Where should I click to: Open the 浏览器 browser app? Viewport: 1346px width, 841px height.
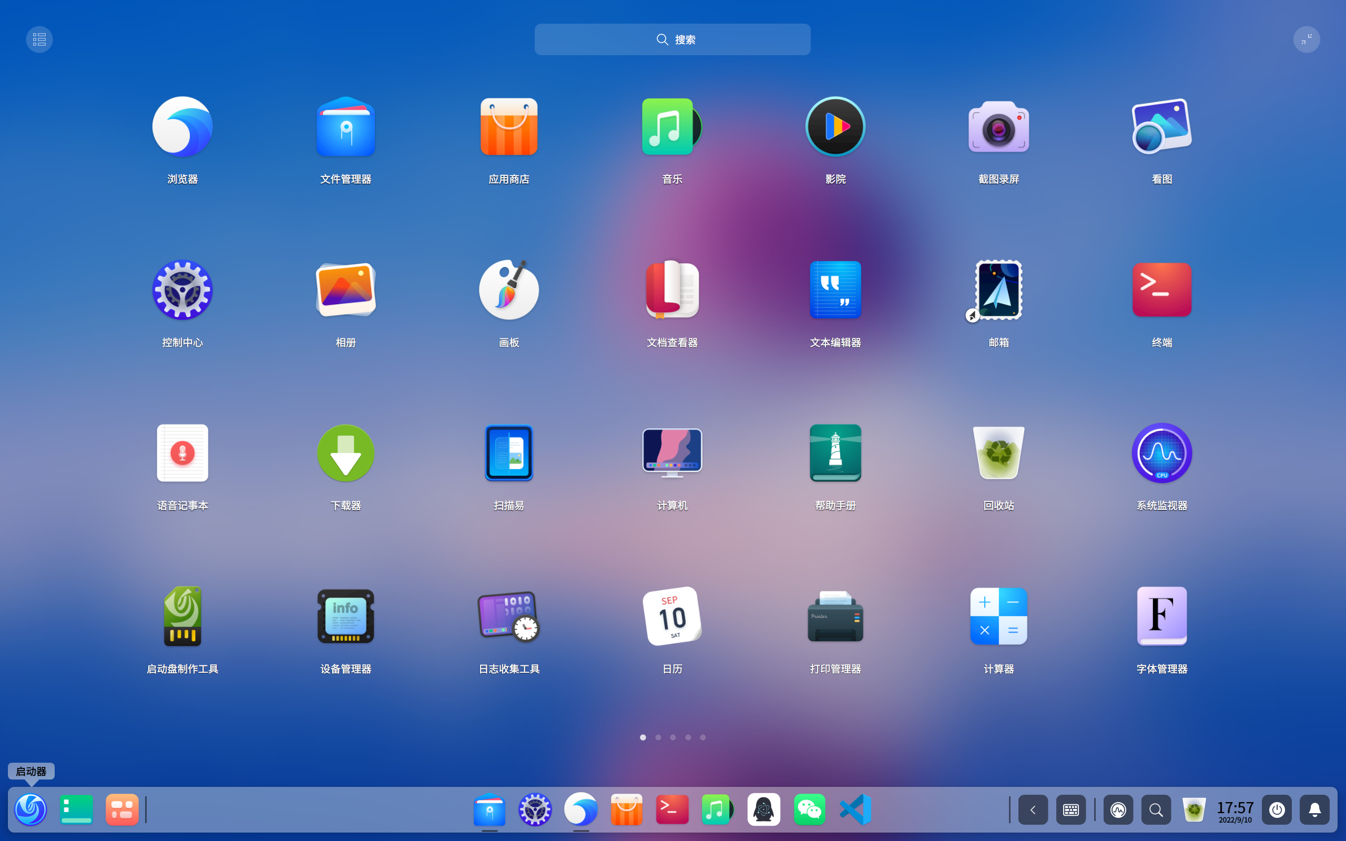[x=182, y=127]
